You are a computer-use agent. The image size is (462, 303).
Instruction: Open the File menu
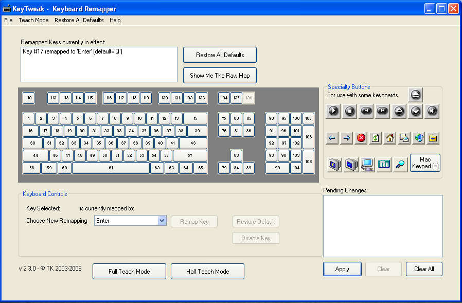tap(8, 20)
